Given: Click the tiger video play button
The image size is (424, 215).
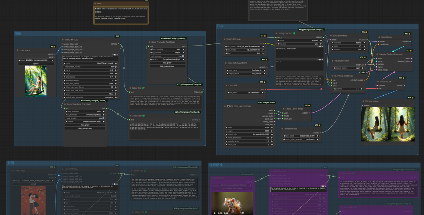Looking at the screenshot, I should (215, 213).
